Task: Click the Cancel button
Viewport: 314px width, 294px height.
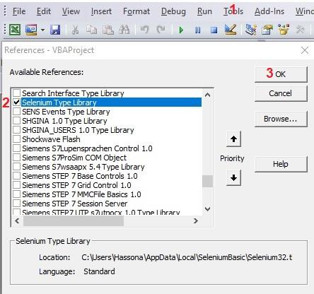Action: [281, 93]
